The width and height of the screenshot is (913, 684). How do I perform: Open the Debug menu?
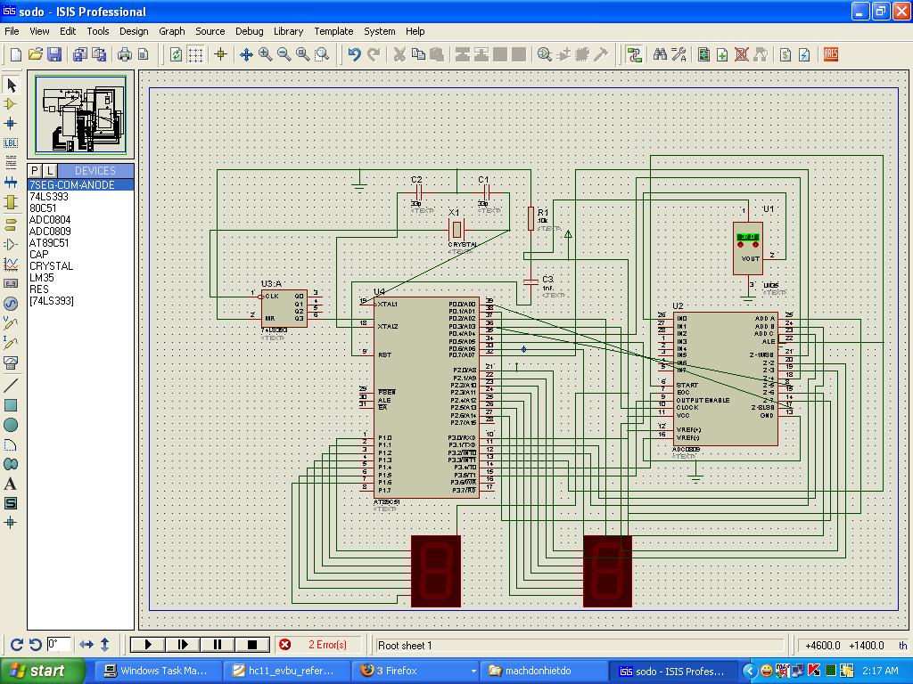(x=249, y=31)
